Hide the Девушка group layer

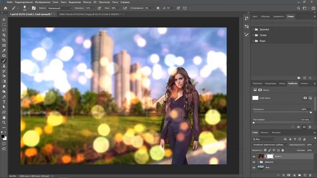tap(254, 162)
